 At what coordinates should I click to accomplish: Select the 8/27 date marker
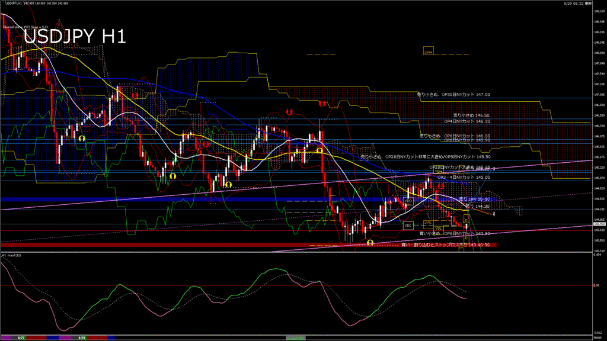click(x=20, y=337)
